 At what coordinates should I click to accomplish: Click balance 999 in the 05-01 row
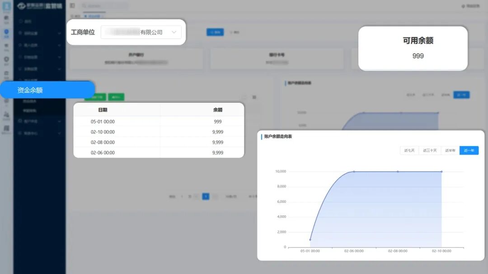coord(217,122)
